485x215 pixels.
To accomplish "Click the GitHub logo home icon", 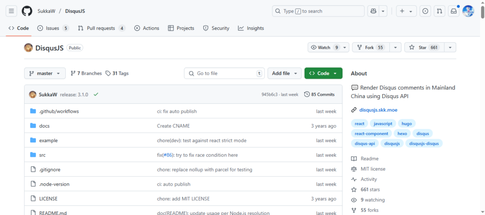I will click(x=27, y=11).
